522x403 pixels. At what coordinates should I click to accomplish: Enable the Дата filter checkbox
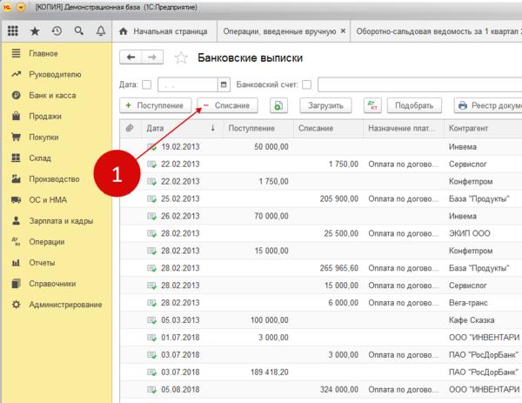coord(145,84)
